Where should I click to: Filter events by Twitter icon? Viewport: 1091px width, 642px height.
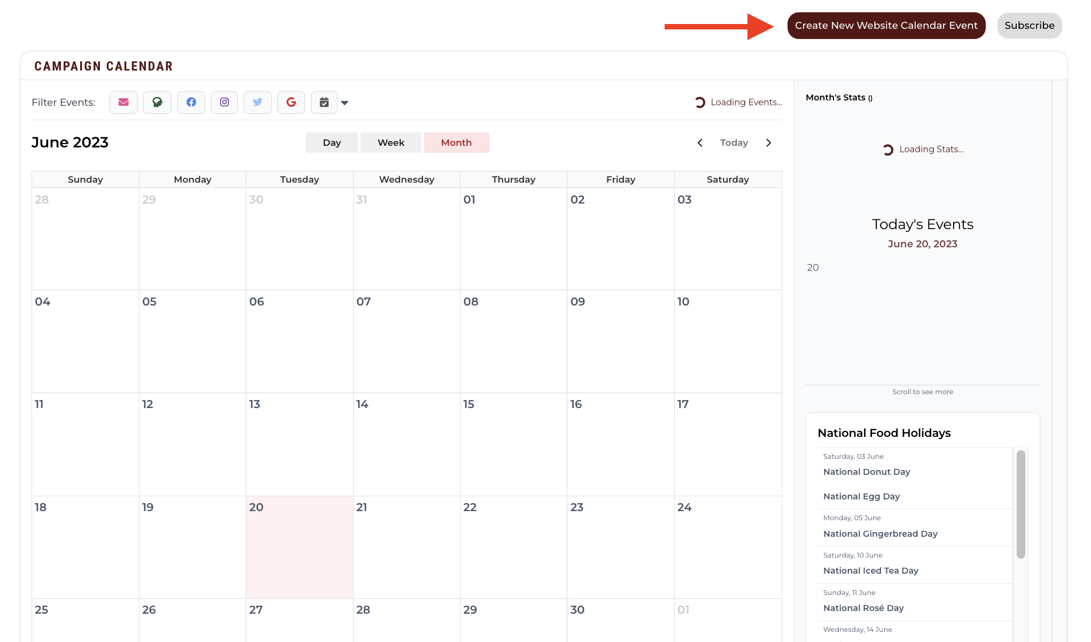tap(258, 103)
